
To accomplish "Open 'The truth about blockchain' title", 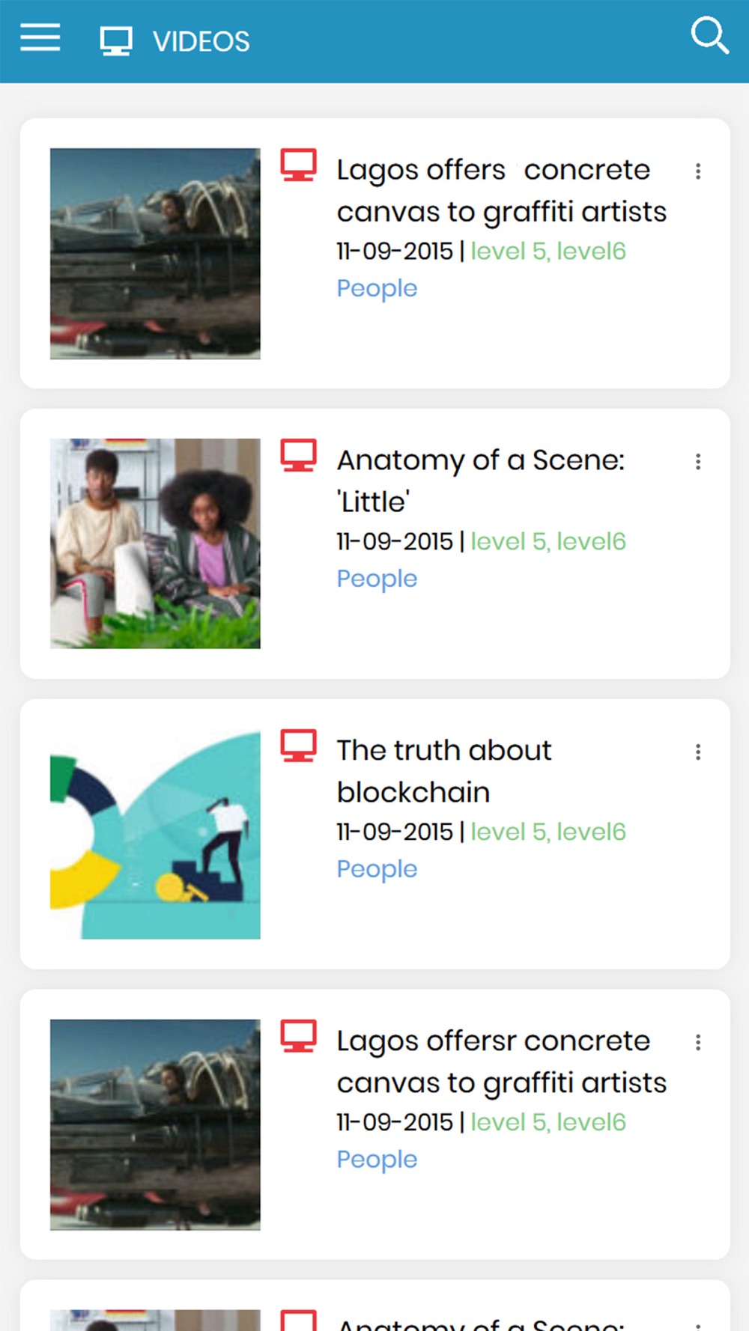I will pos(443,771).
